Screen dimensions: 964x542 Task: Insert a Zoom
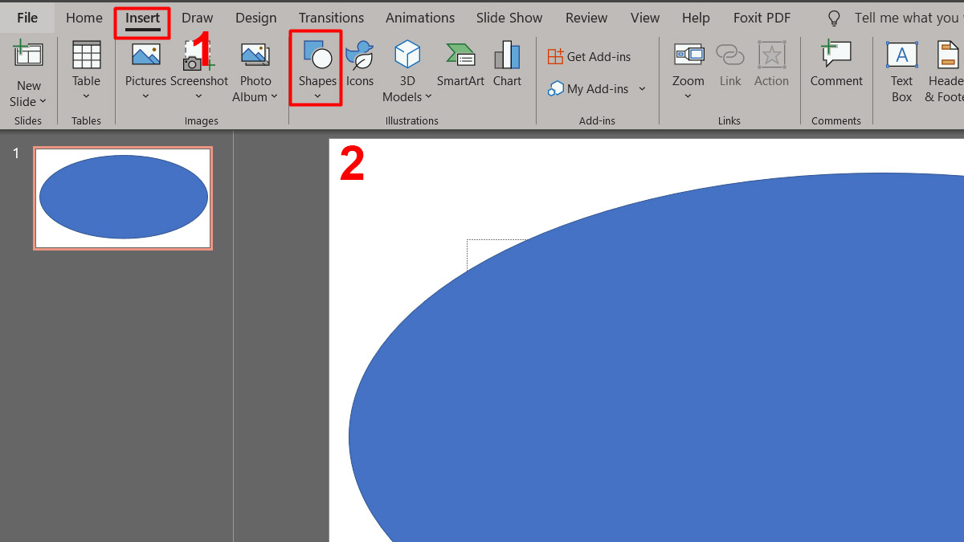[688, 68]
